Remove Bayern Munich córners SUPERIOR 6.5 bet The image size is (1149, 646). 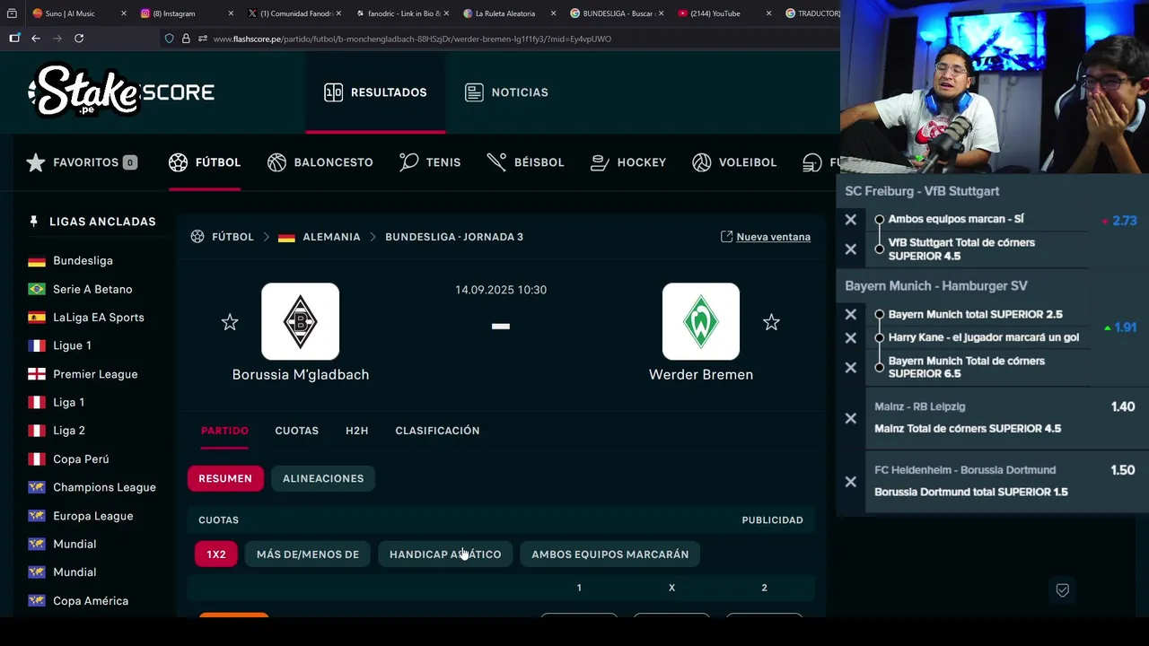click(x=851, y=367)
